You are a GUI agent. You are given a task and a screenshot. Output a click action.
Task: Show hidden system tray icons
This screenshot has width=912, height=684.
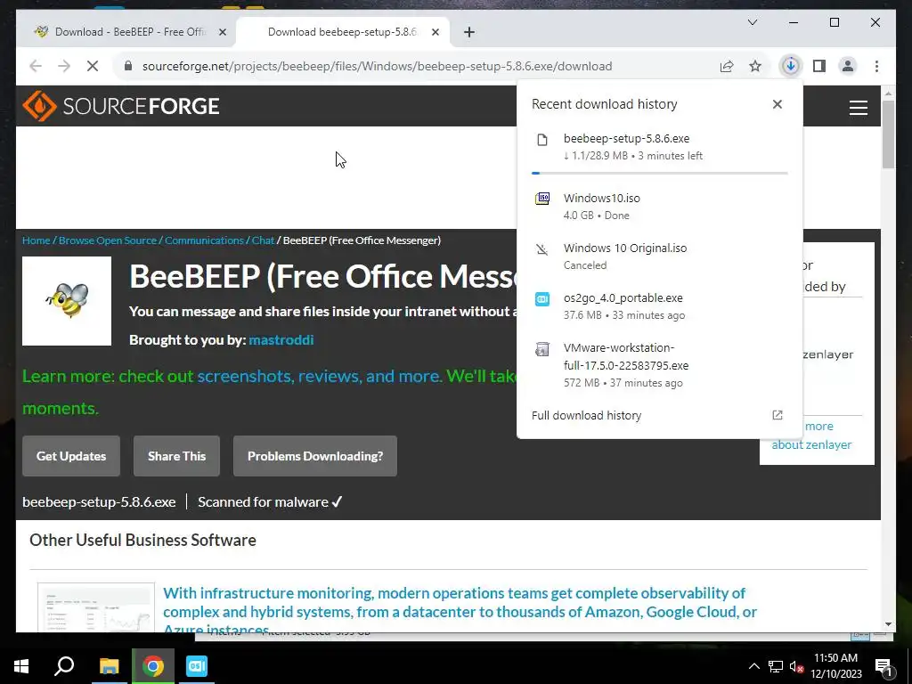753,666
